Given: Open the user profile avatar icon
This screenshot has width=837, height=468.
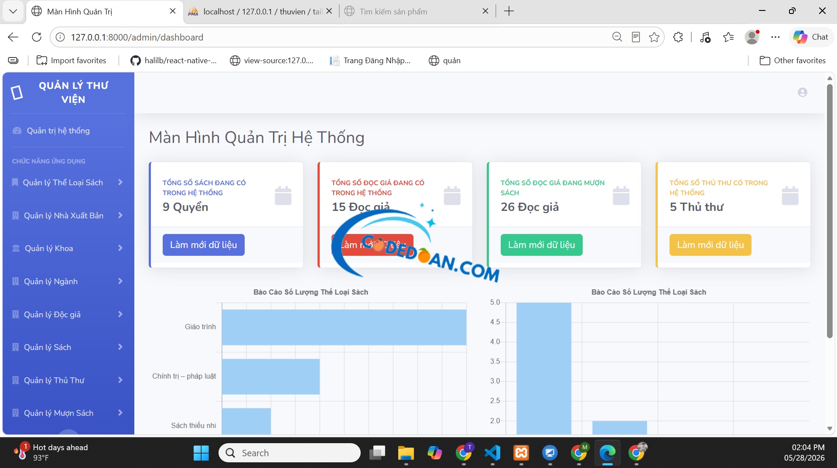Looking at the screenshot, I should (802, 92).
